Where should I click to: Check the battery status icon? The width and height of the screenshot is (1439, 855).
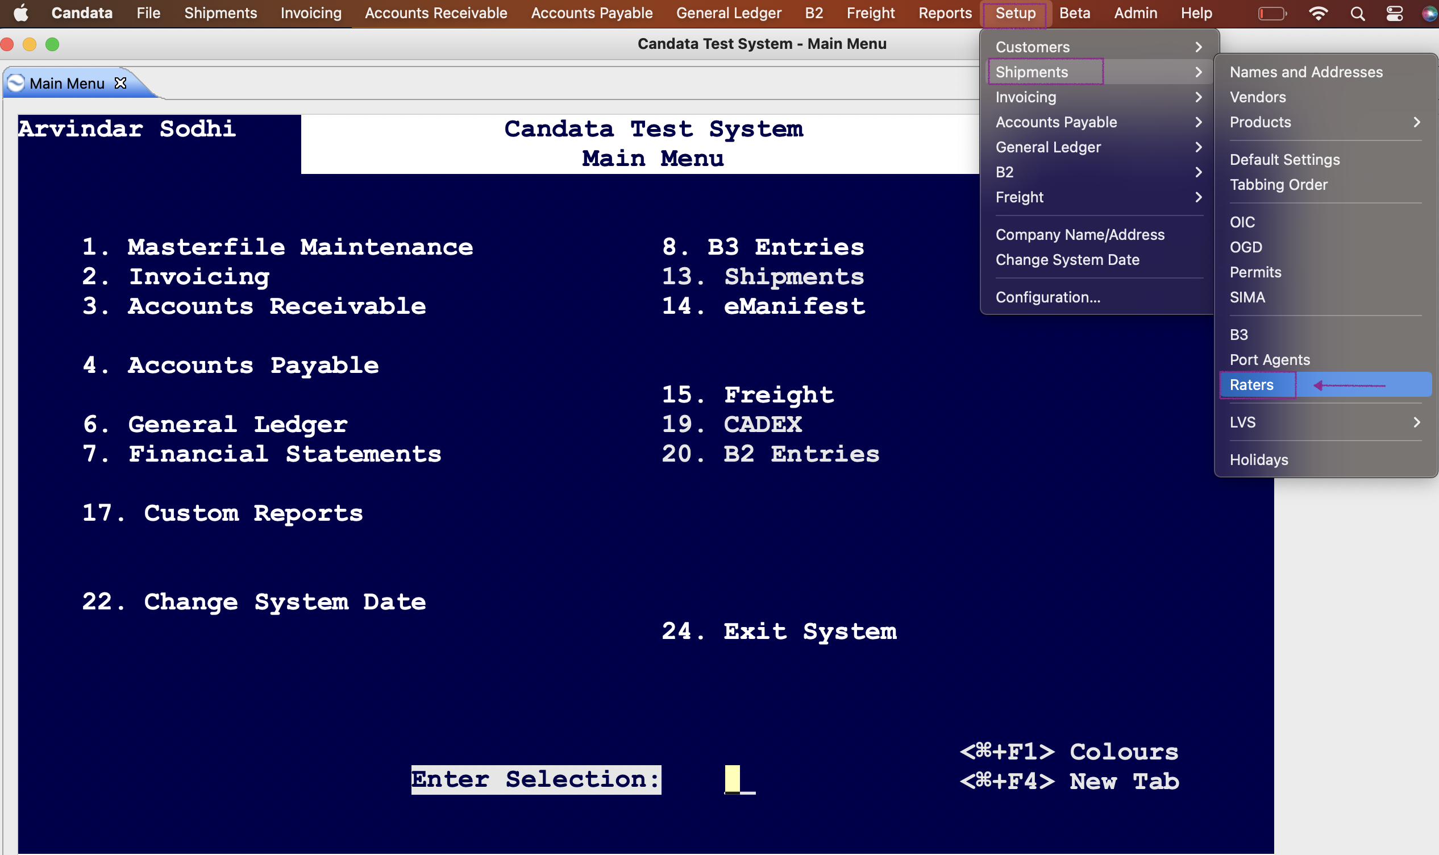point(1271,13)
